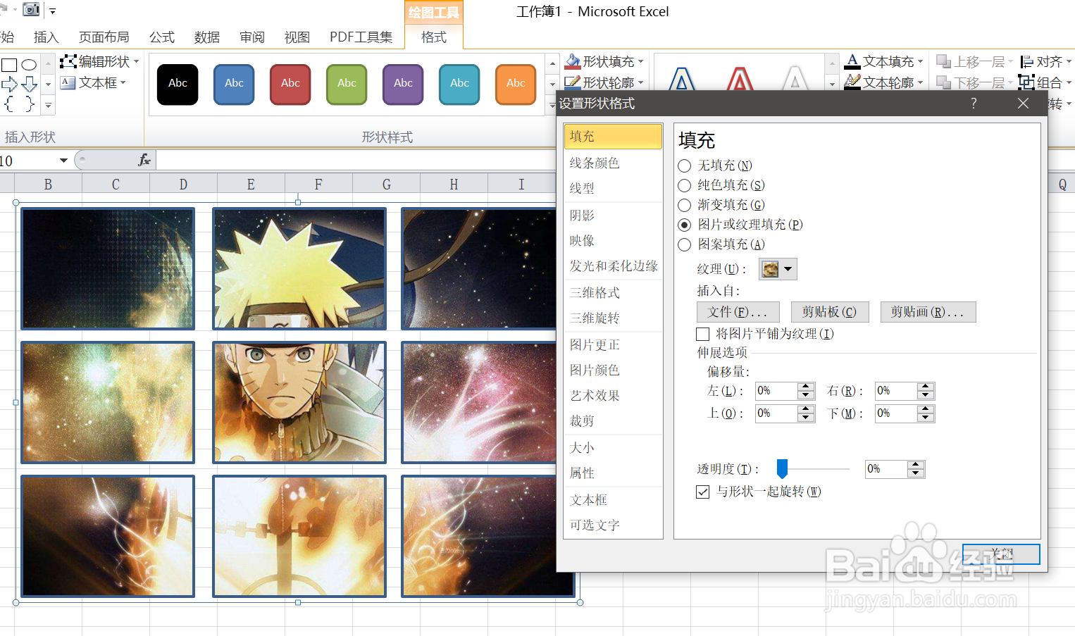Viewport: 1075px width, 636px height.
Task: Click the 左(L) offset input field
Action: click(x=776, y=391)
